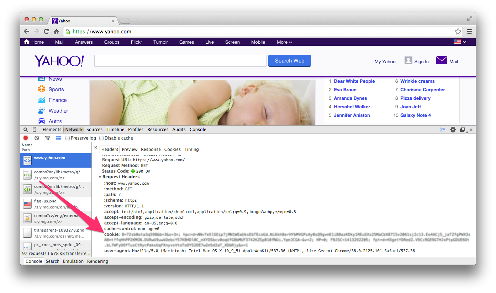Click the Search Web button
This screenshot has height=293, width=496.
coord(290,61)
